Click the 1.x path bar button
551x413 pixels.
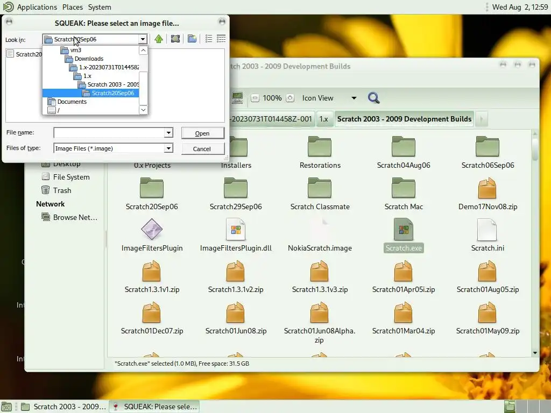323,119
